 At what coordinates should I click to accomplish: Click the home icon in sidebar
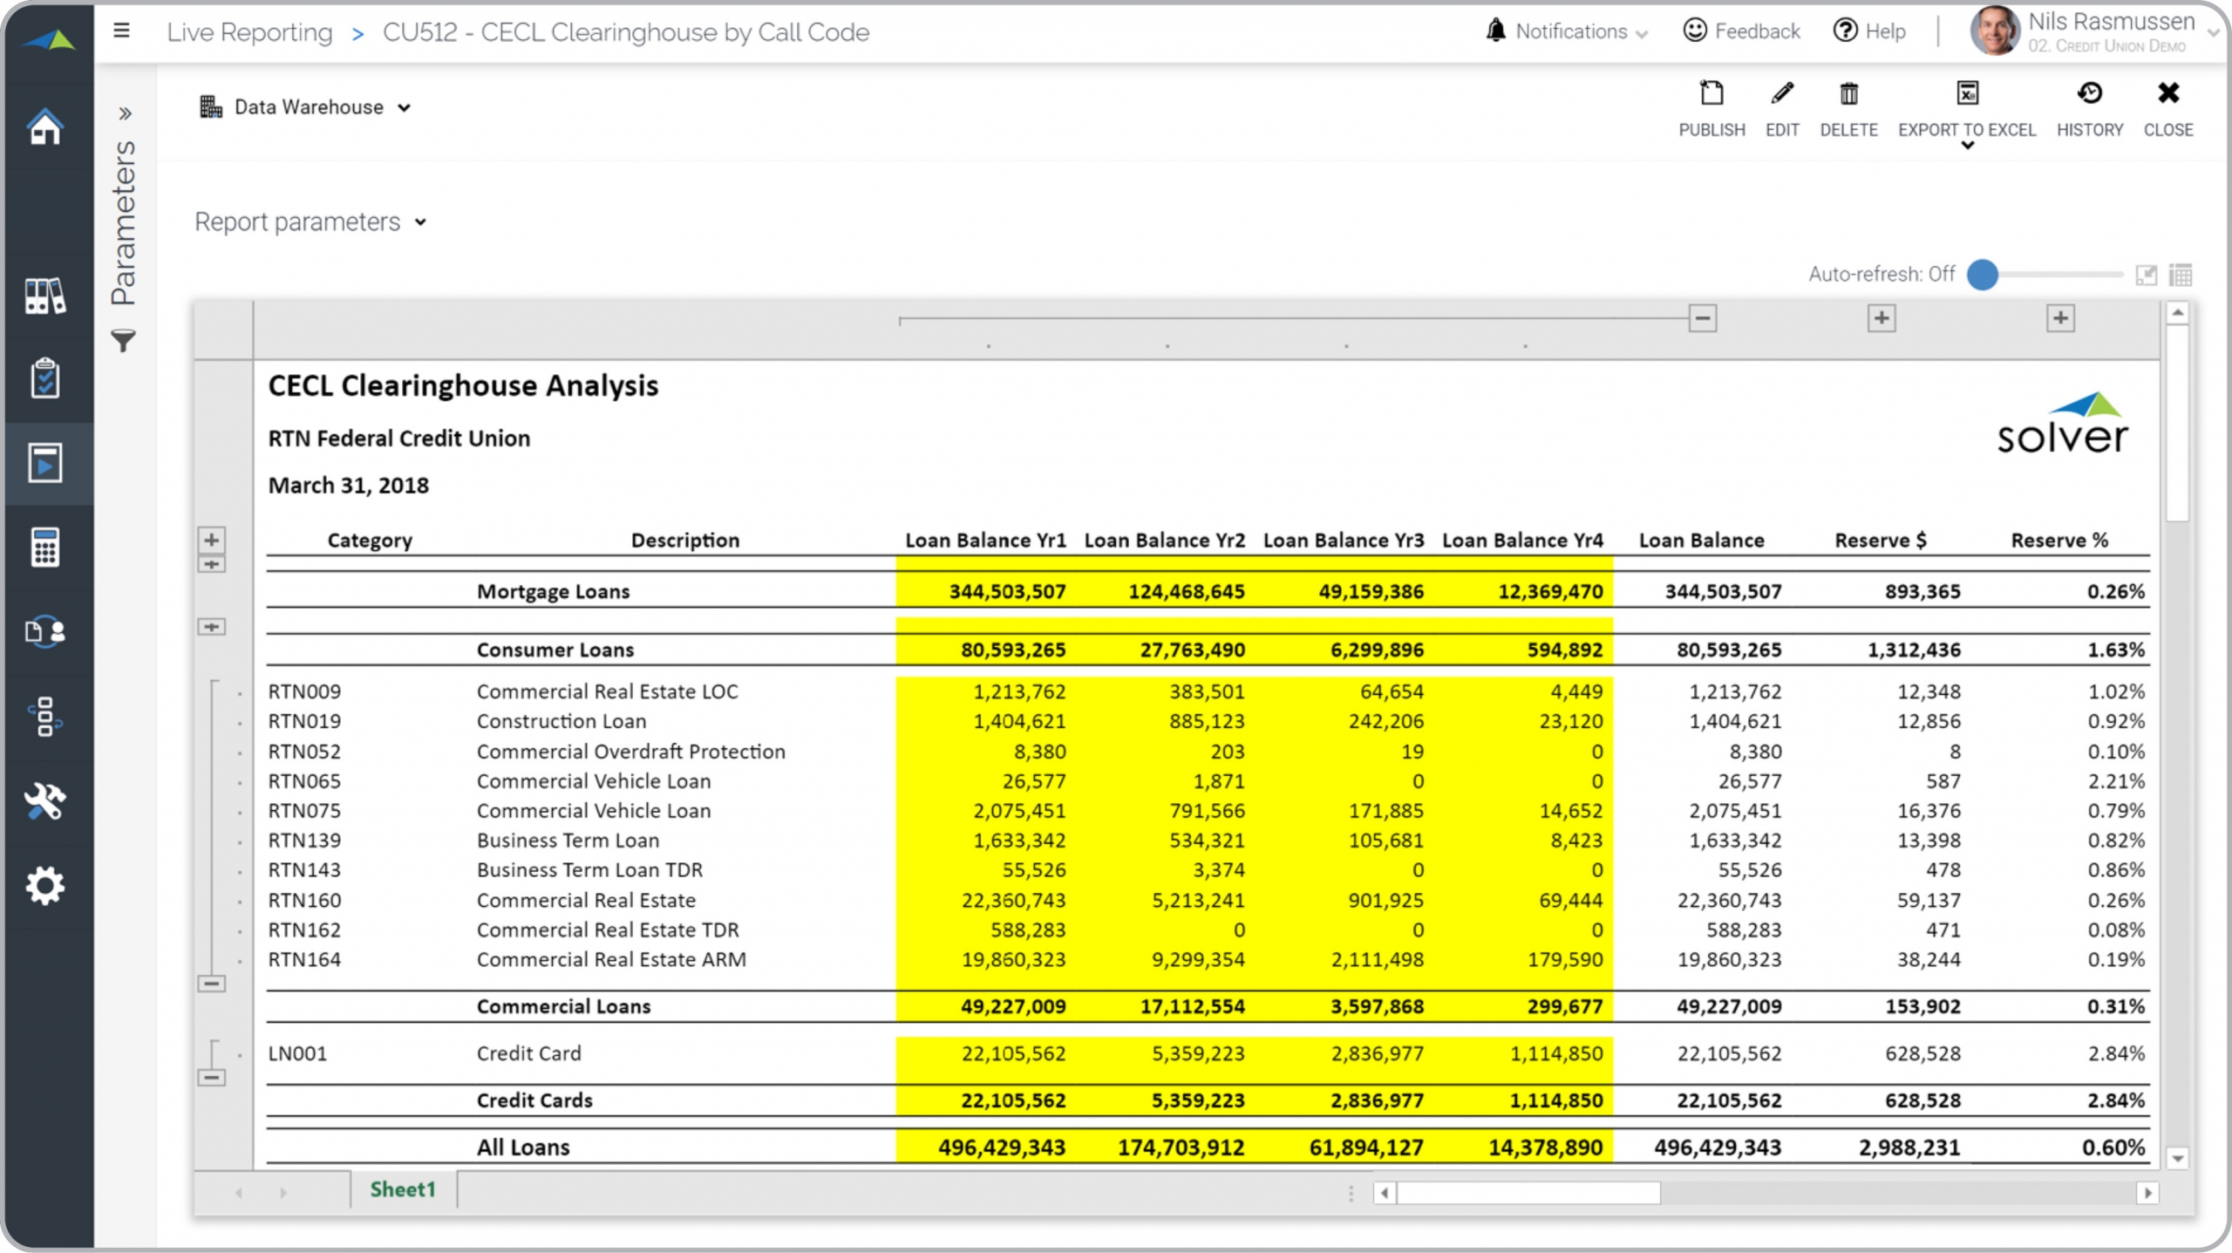pyautogui.click(x=45, y=127)
